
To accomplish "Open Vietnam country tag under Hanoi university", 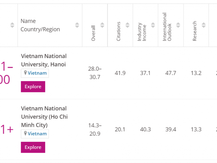I will click(x=37, y=73).
